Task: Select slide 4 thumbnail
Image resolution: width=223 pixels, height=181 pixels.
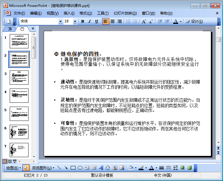Action: click(19, 95)
